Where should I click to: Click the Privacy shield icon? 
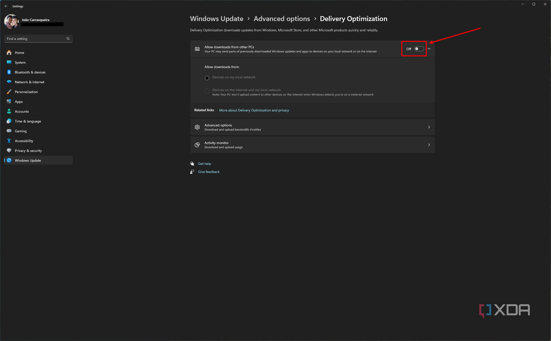(9, 150)
